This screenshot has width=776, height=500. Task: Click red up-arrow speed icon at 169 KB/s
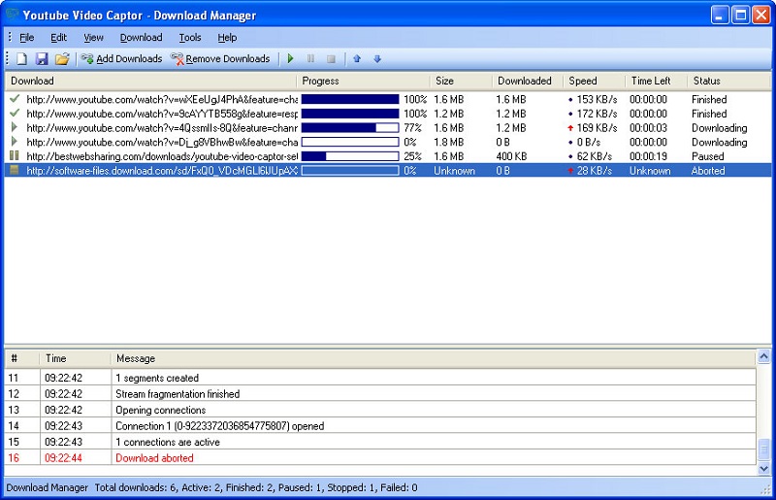[x=570, y=128]
